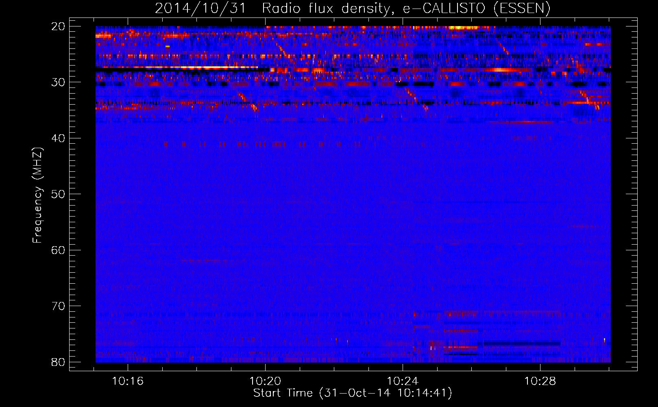Click the 'Start Time (31-Oct-14 10:14:41)' axis label

(353, 393)
